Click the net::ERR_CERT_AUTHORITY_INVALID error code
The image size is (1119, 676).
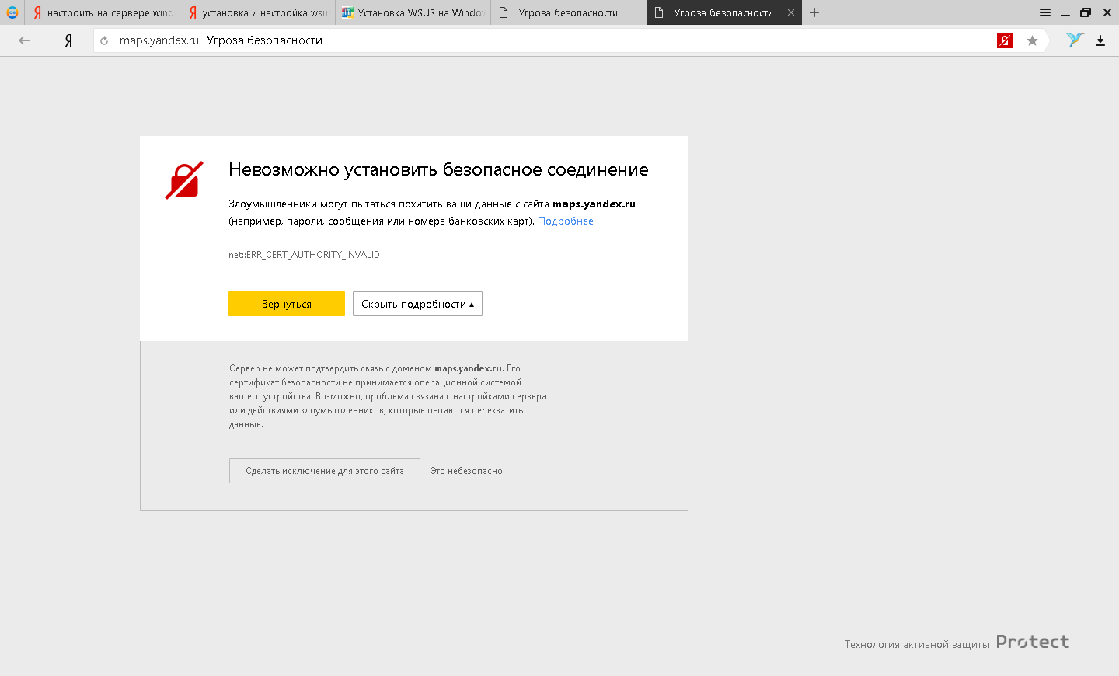(x=304, y=255)
